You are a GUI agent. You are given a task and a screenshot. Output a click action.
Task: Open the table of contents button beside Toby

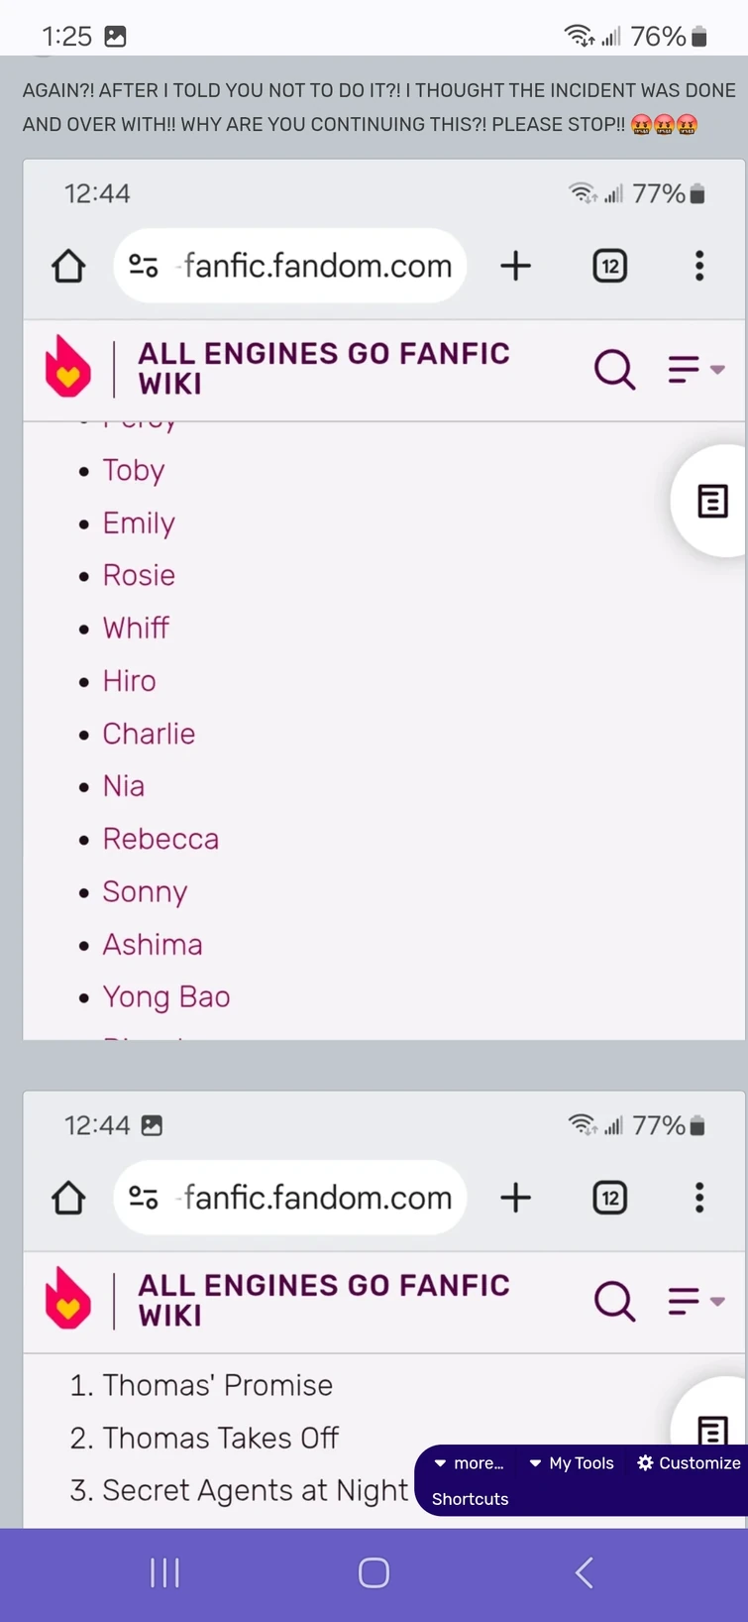click(712, 502)
